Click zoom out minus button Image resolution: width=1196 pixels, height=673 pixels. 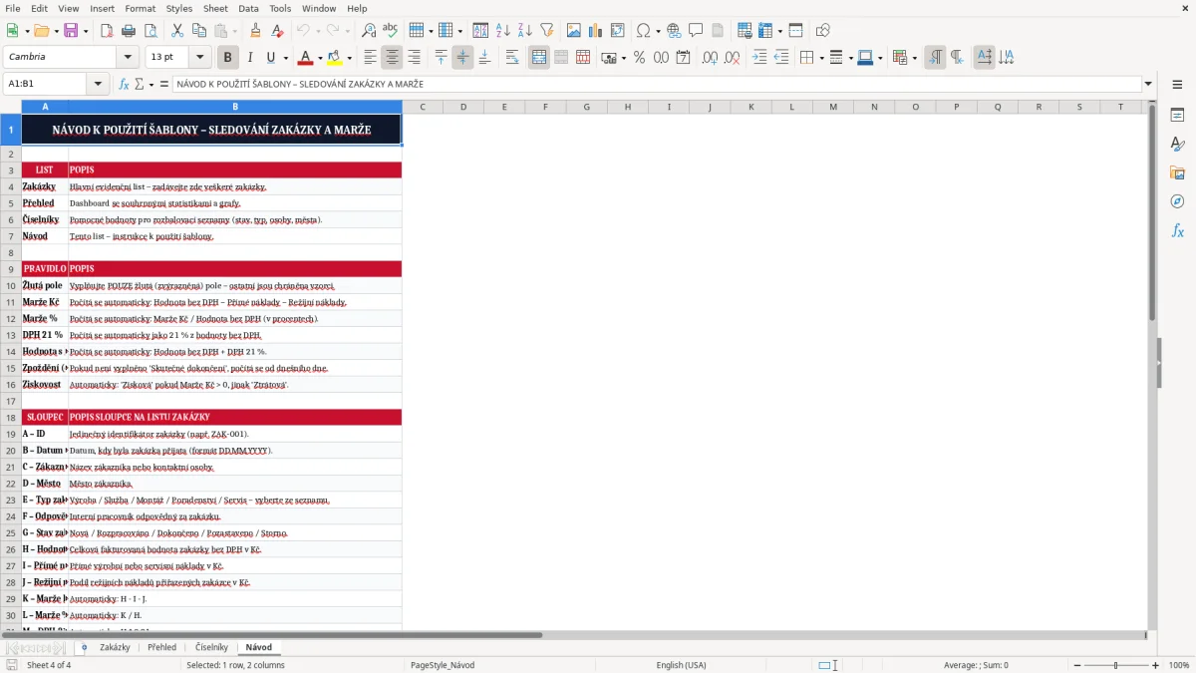tap(1075, 665)
